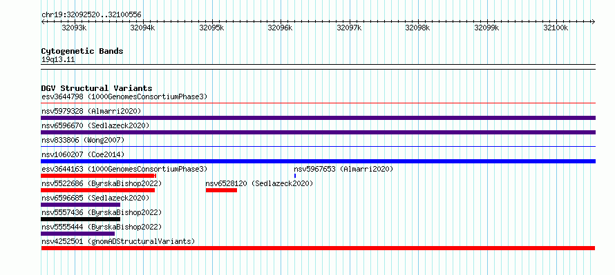Click the black nsv5557436 variant bar
The width and height of the screenshot is (615, 275).
pyautogui.click(x=80, y=219)
